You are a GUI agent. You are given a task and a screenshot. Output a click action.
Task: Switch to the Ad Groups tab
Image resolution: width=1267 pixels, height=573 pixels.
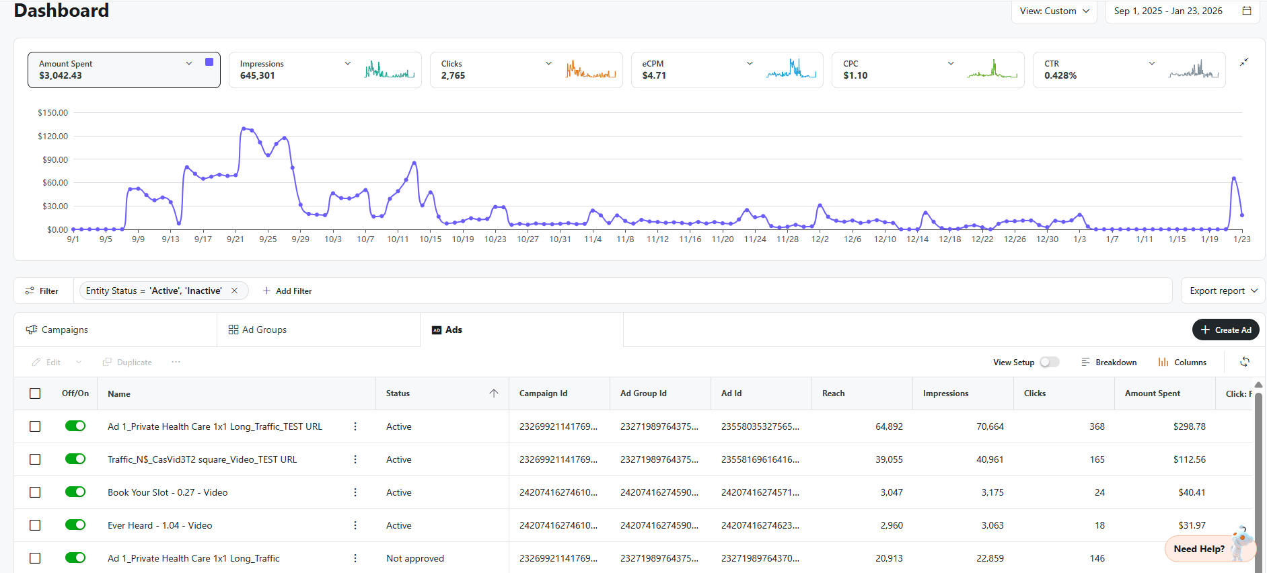click(x=318, y=330)
